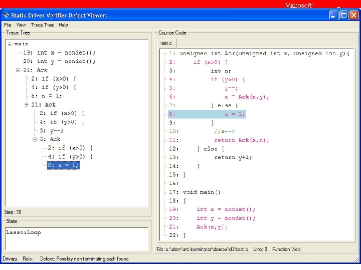This screenshot has width=361, height=270.
Task: Click the window resize grip corner
Action: coord(357,259)
